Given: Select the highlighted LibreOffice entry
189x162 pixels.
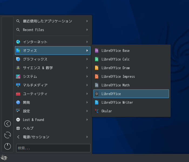Looking at the screenshot, I should pos(131,94).
